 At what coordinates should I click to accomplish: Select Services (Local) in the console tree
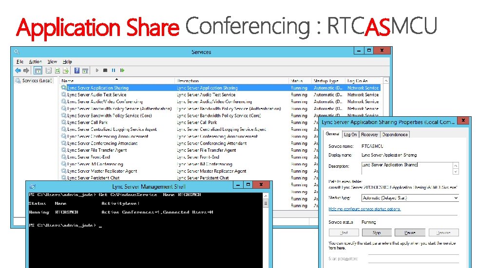(x=37, y=80)
